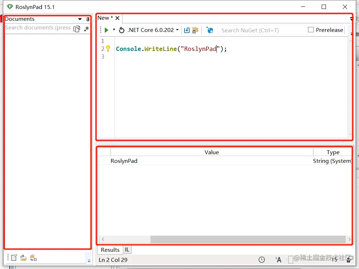Screen dimensions: 359x269
Task: Select the String (System) type cell
Action: [x=332, y=161]
